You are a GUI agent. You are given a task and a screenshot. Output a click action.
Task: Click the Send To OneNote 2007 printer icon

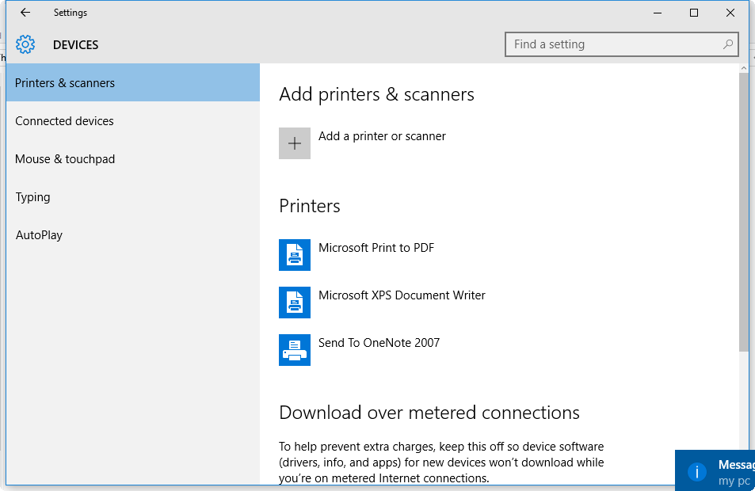pos(294,350)
